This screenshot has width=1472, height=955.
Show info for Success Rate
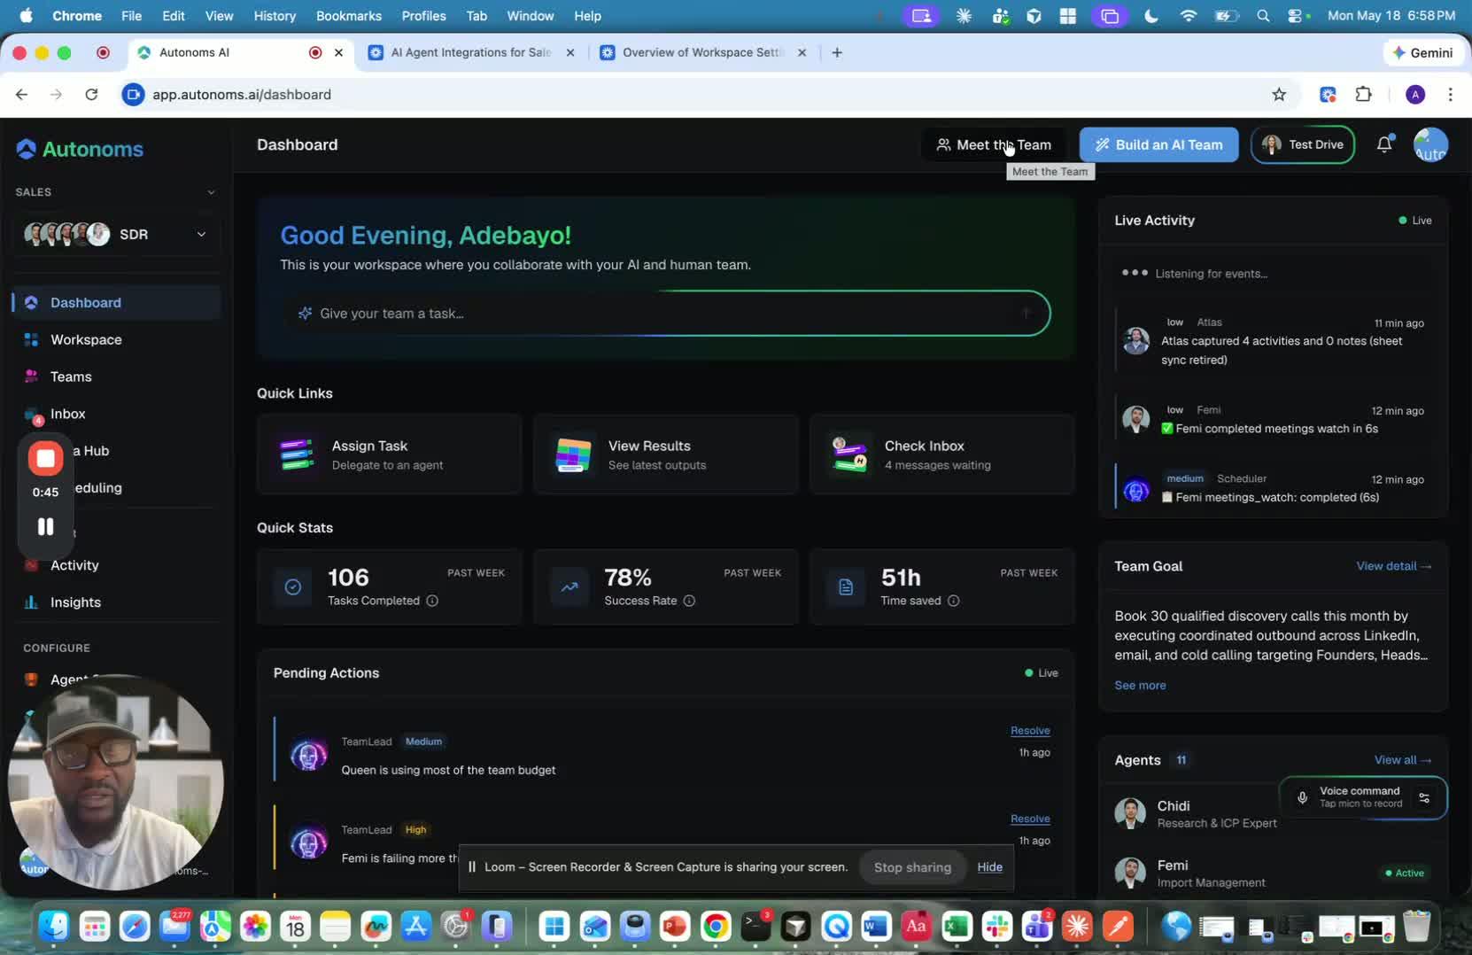click(689, 601)
